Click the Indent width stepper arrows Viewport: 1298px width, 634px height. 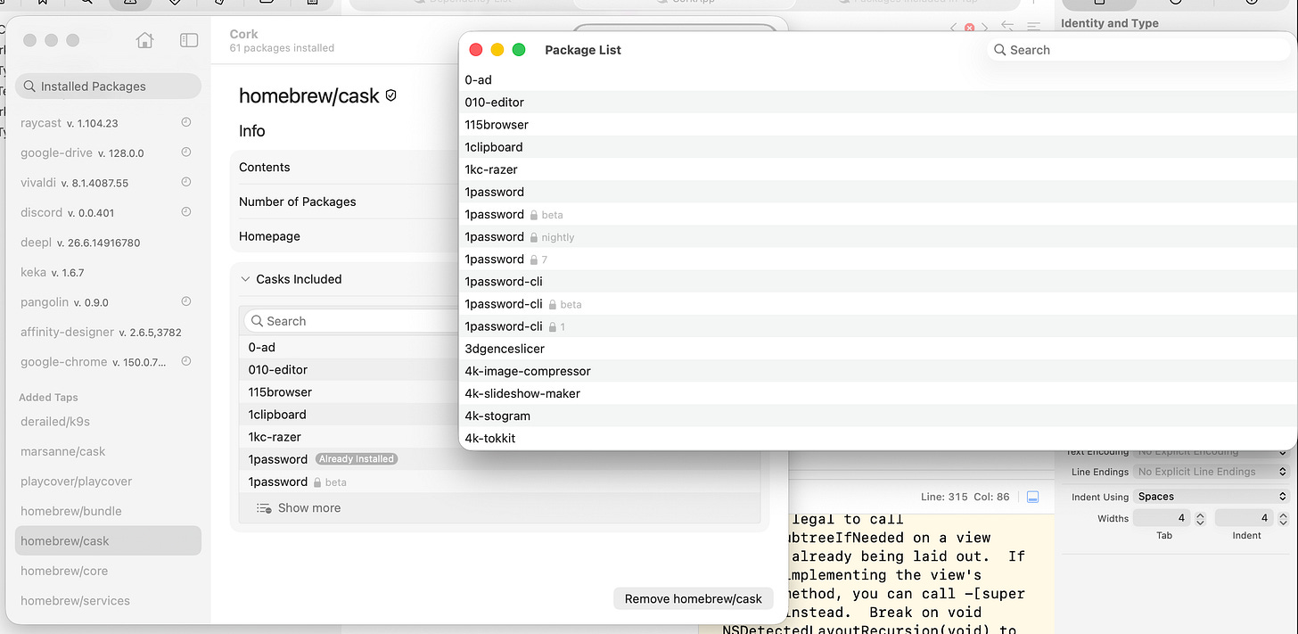point(1281,518)
